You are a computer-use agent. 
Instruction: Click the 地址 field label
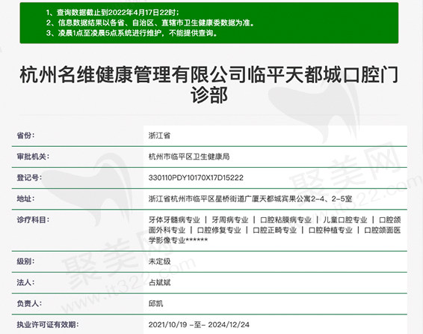[25, 198]
